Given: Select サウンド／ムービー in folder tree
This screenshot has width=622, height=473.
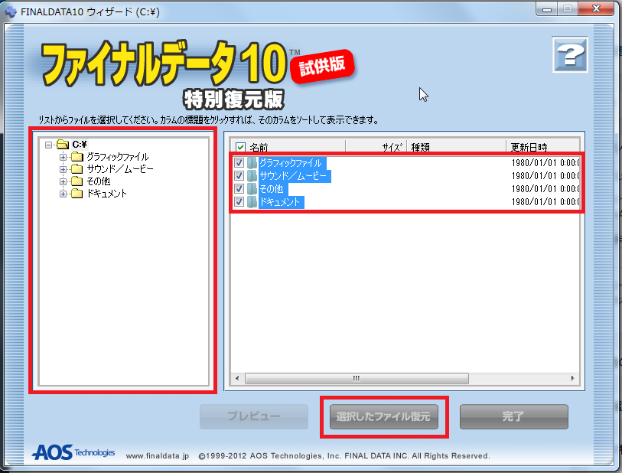Looking at the screenshot, I should [120, 169].
